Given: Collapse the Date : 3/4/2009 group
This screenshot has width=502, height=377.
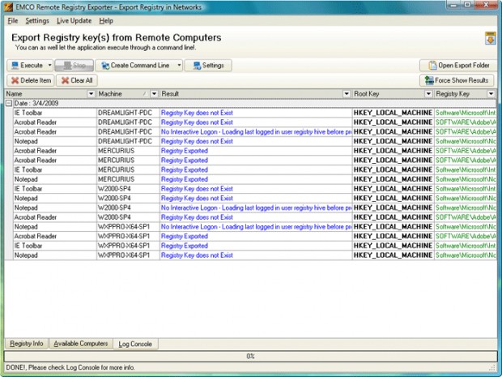Looking at the screenshot, I should [x=9, y=103].
